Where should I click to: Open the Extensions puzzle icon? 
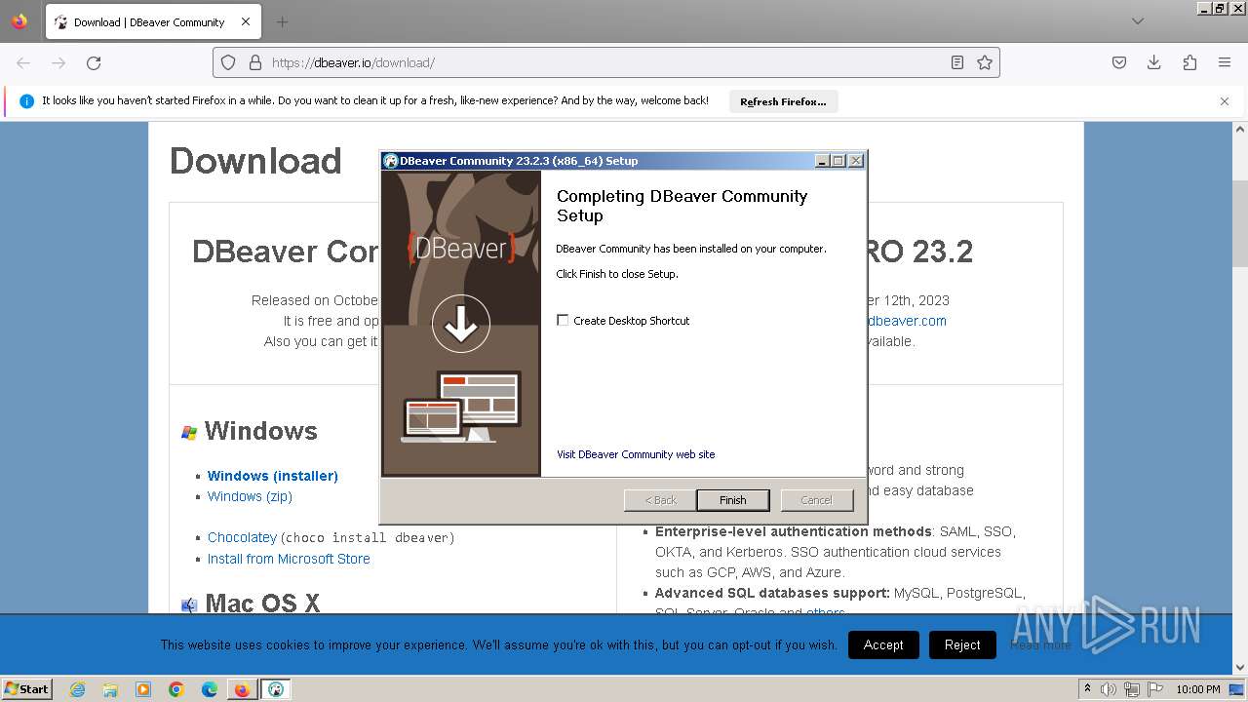pos(1189,62)
